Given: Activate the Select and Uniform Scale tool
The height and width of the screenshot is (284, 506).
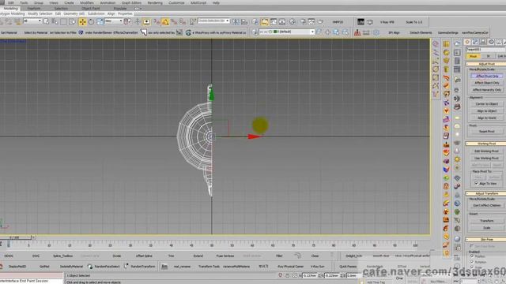Looking at the screenshot, I should point(100,22).
